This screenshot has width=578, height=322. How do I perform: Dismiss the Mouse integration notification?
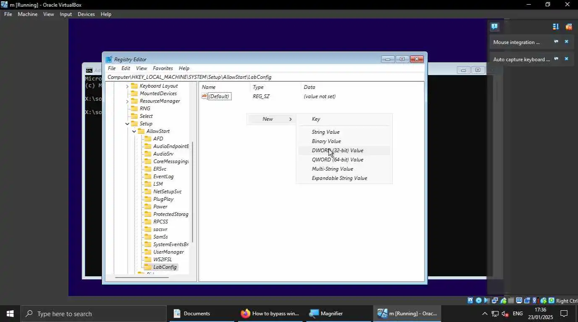566,42
